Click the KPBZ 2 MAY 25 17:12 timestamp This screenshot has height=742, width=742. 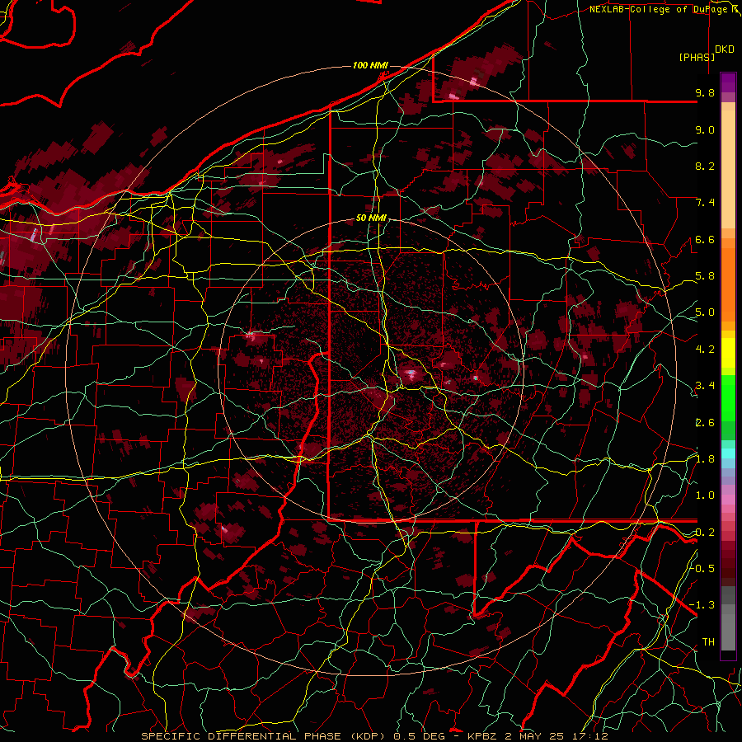(x=538, y=736)
